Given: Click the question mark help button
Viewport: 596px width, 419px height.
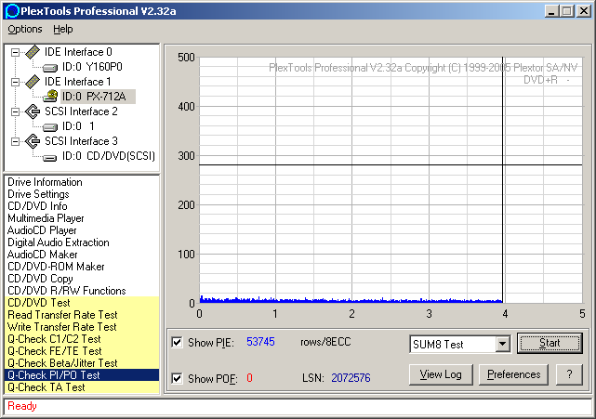Looking at the screenshot, I should click(569, 374).
